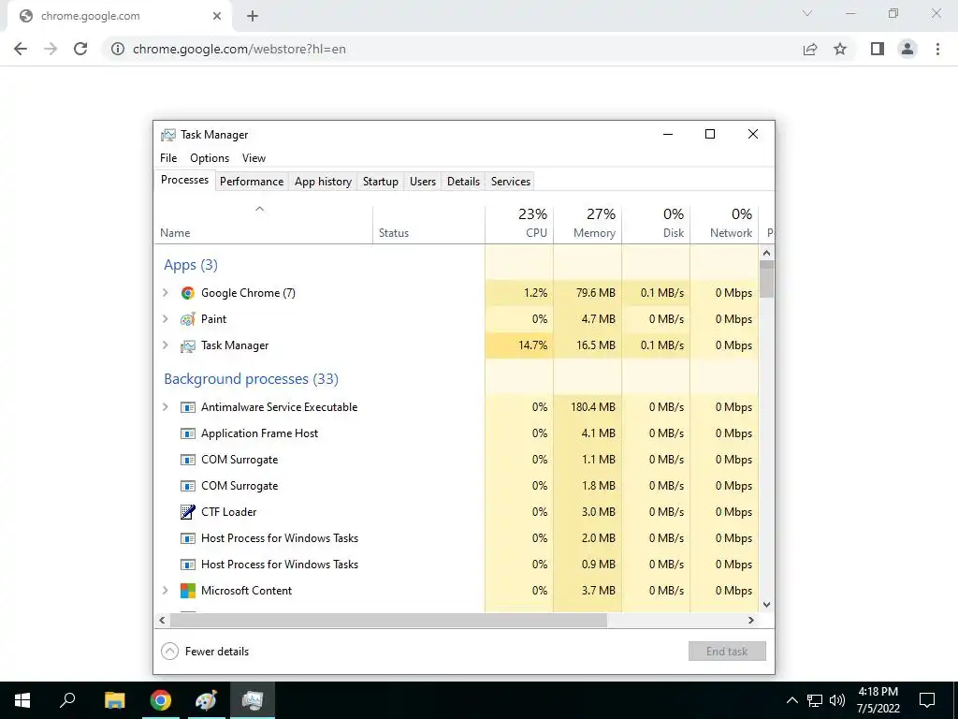Sort by the CPU column header
This screenshot has height=719, width=958.
pos(519,225)
